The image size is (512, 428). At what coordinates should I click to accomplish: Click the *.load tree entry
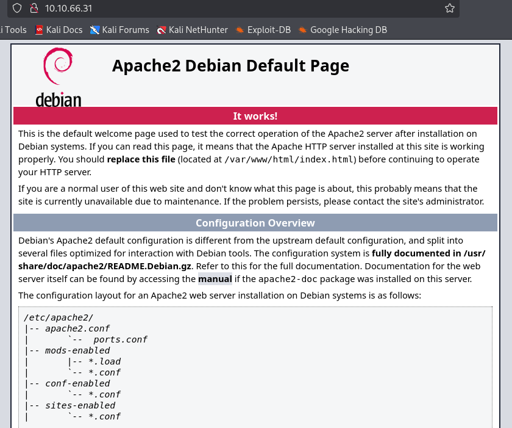[x=104, y=361]
